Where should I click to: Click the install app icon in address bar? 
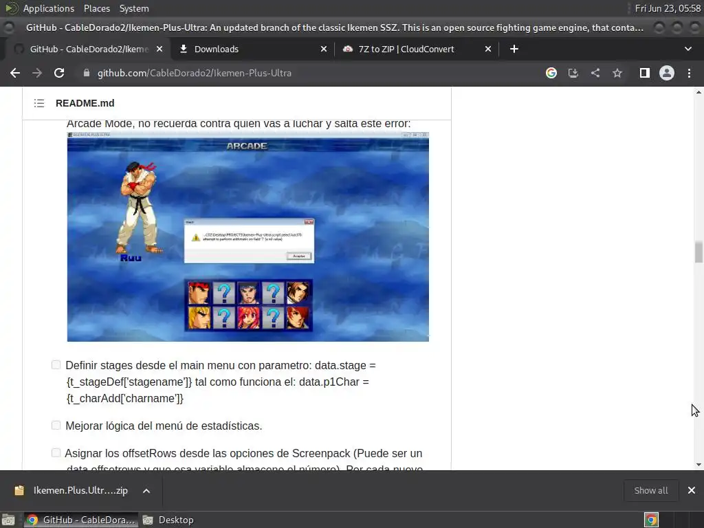coord(573,73)
